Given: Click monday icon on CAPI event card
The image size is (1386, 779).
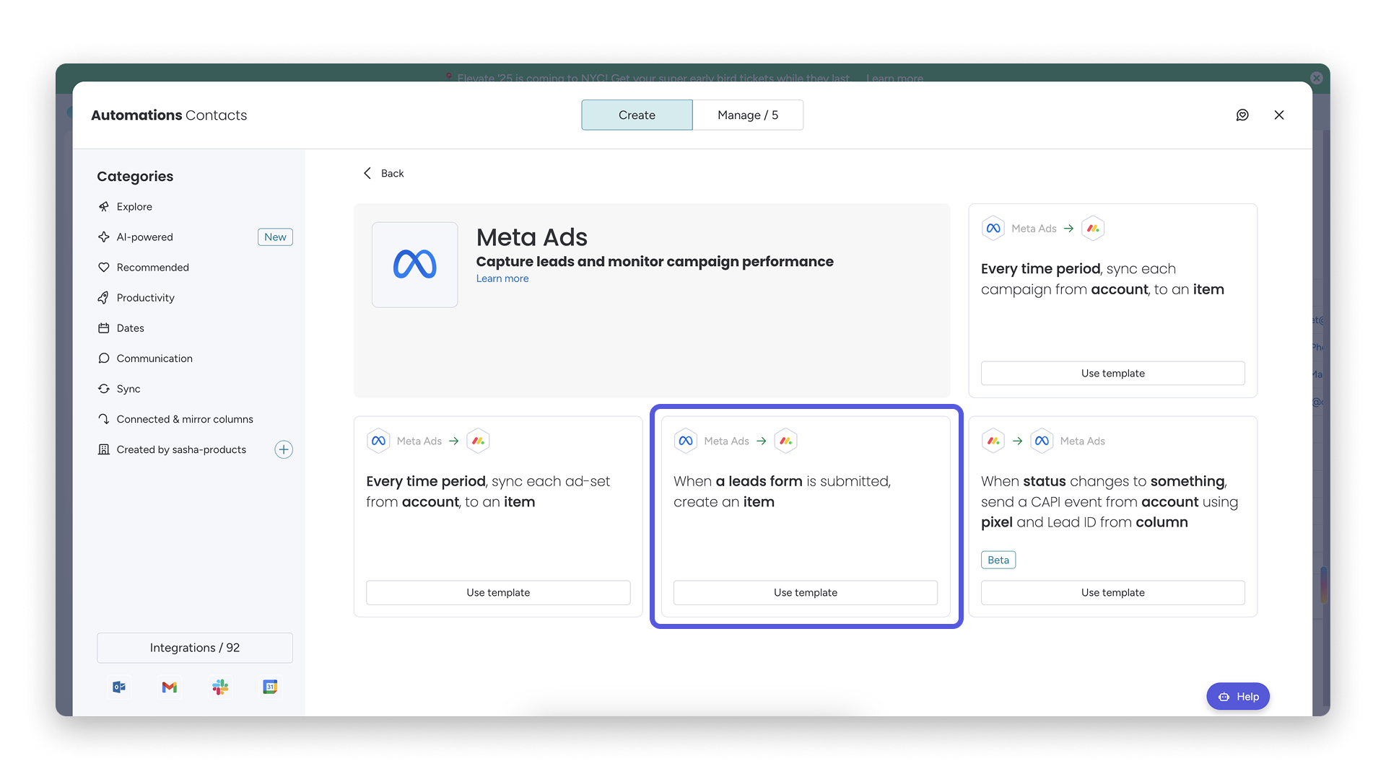Looking at the screenshot, I should point(993,441).
